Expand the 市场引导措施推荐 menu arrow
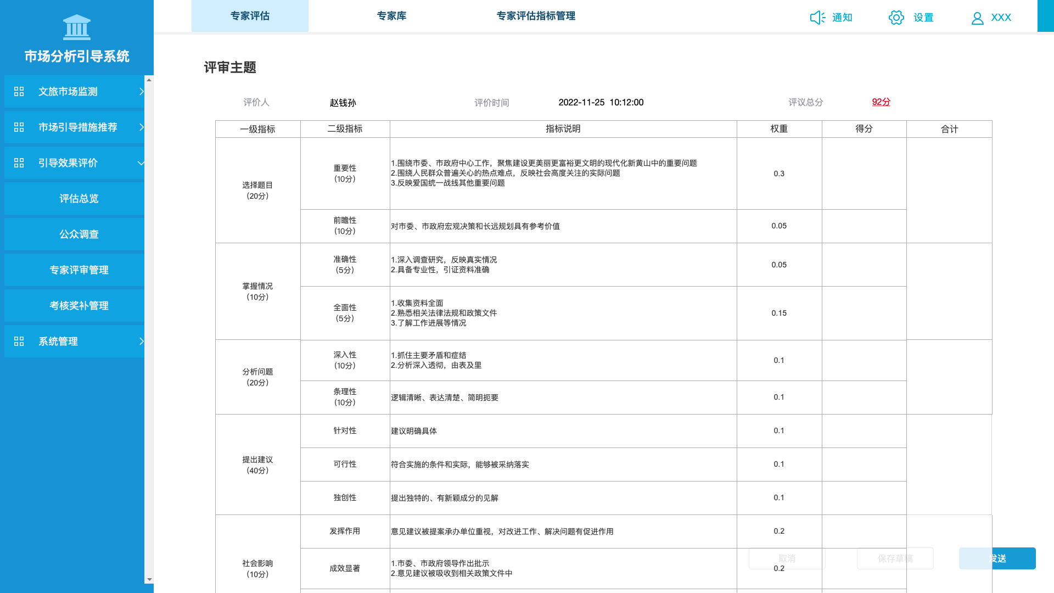The width and height of the screenshot is (1054, 593). click(141, 127)
